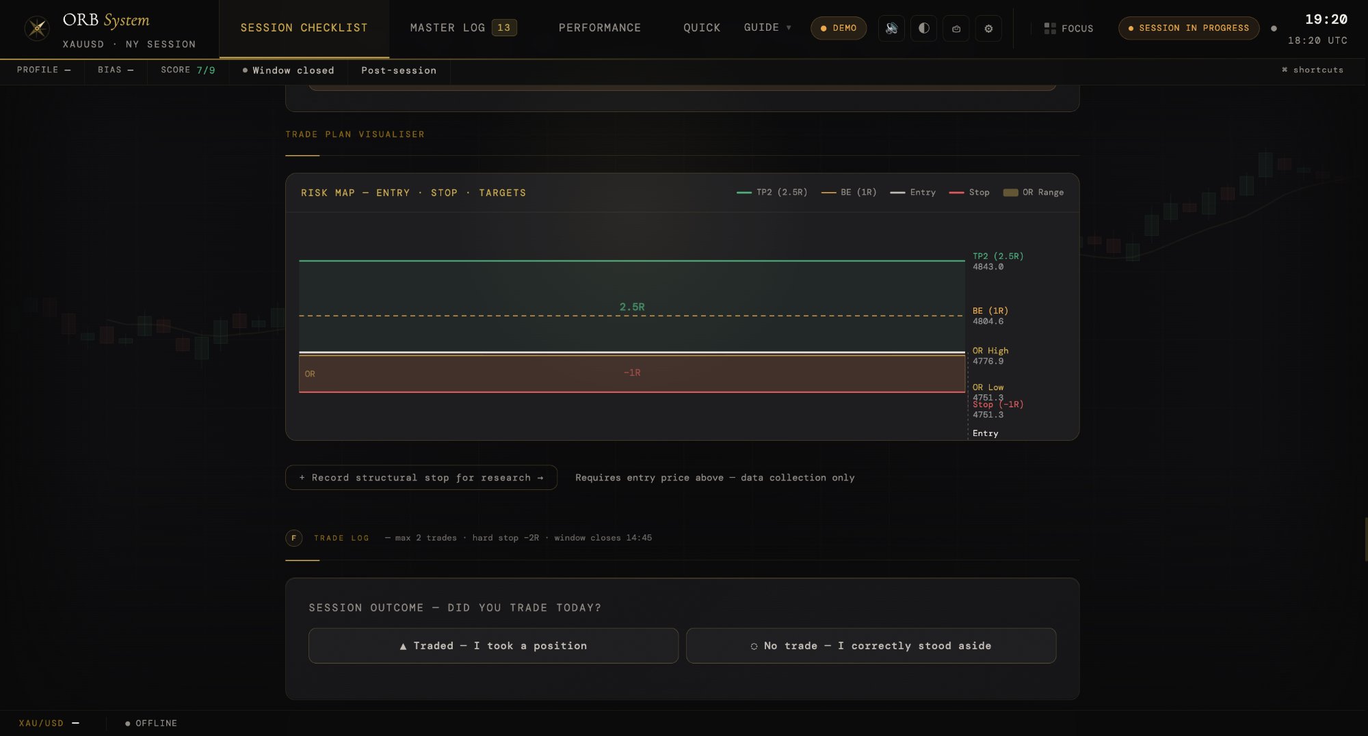Click the circled F Trade Log badge
Screen dimensions: 1368x736
click(x=294, y=538)
